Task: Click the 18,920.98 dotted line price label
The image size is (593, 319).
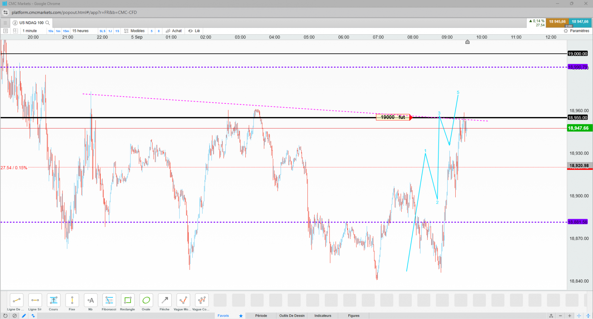Action: (x=579, y=166)
